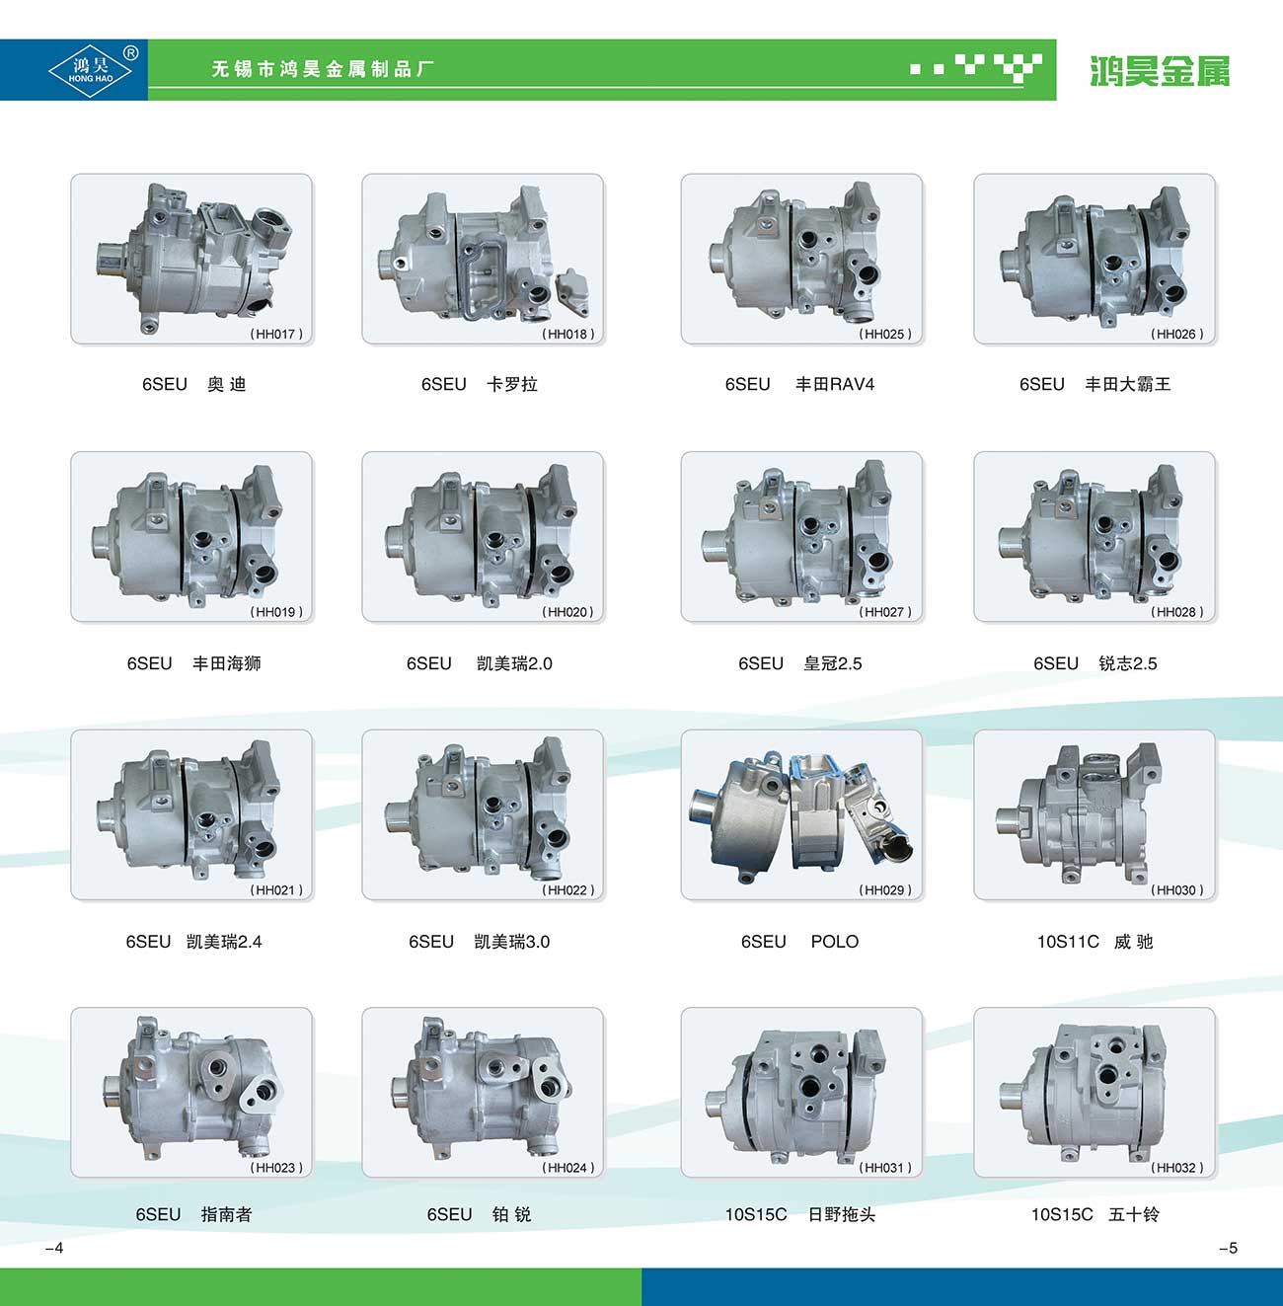Viewport: 1283px width, 1306px height.
Task: Click the 无锡市鸿昊金属制品厂 header title
Action: pyautogui.click(x=323, y=69)
